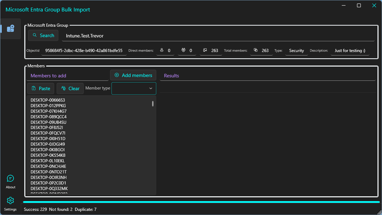The image size is (382, 215).
Task: Click the group Type field showing Security
Action: click(x=296, y=51)
